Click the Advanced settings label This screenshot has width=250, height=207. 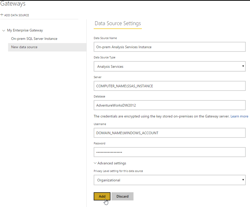(112, 163)
